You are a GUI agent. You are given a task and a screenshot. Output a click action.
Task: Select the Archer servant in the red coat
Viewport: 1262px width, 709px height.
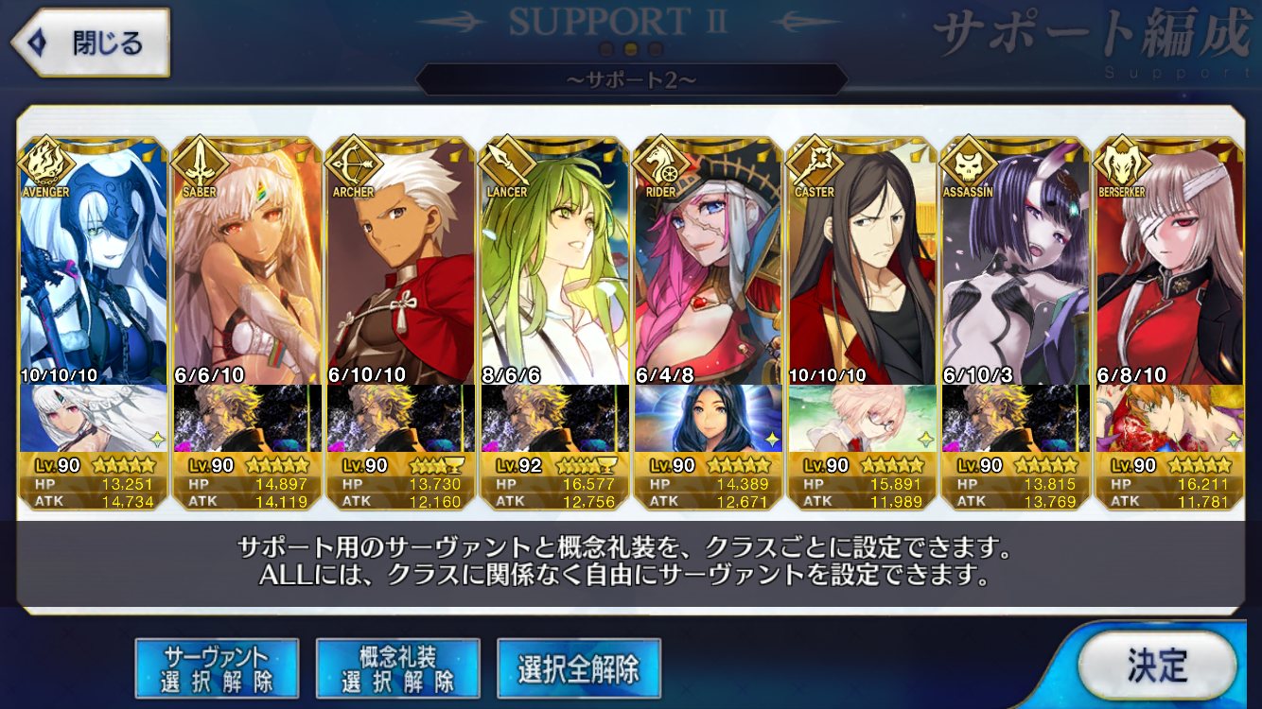pyautogui.click(x=401, y=262)
